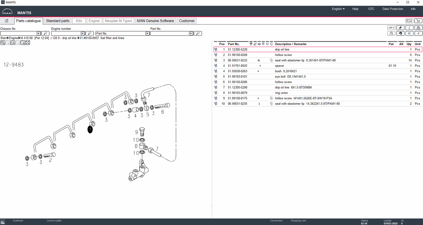Open the Help menu
This screenshot has width=423, height=225.
click(355, 9)
